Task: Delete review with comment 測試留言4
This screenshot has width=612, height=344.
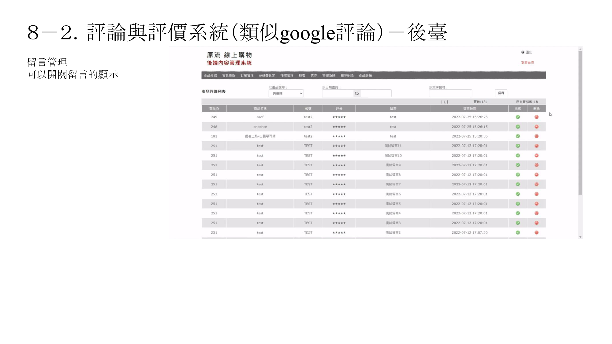Action: (536, 213)
